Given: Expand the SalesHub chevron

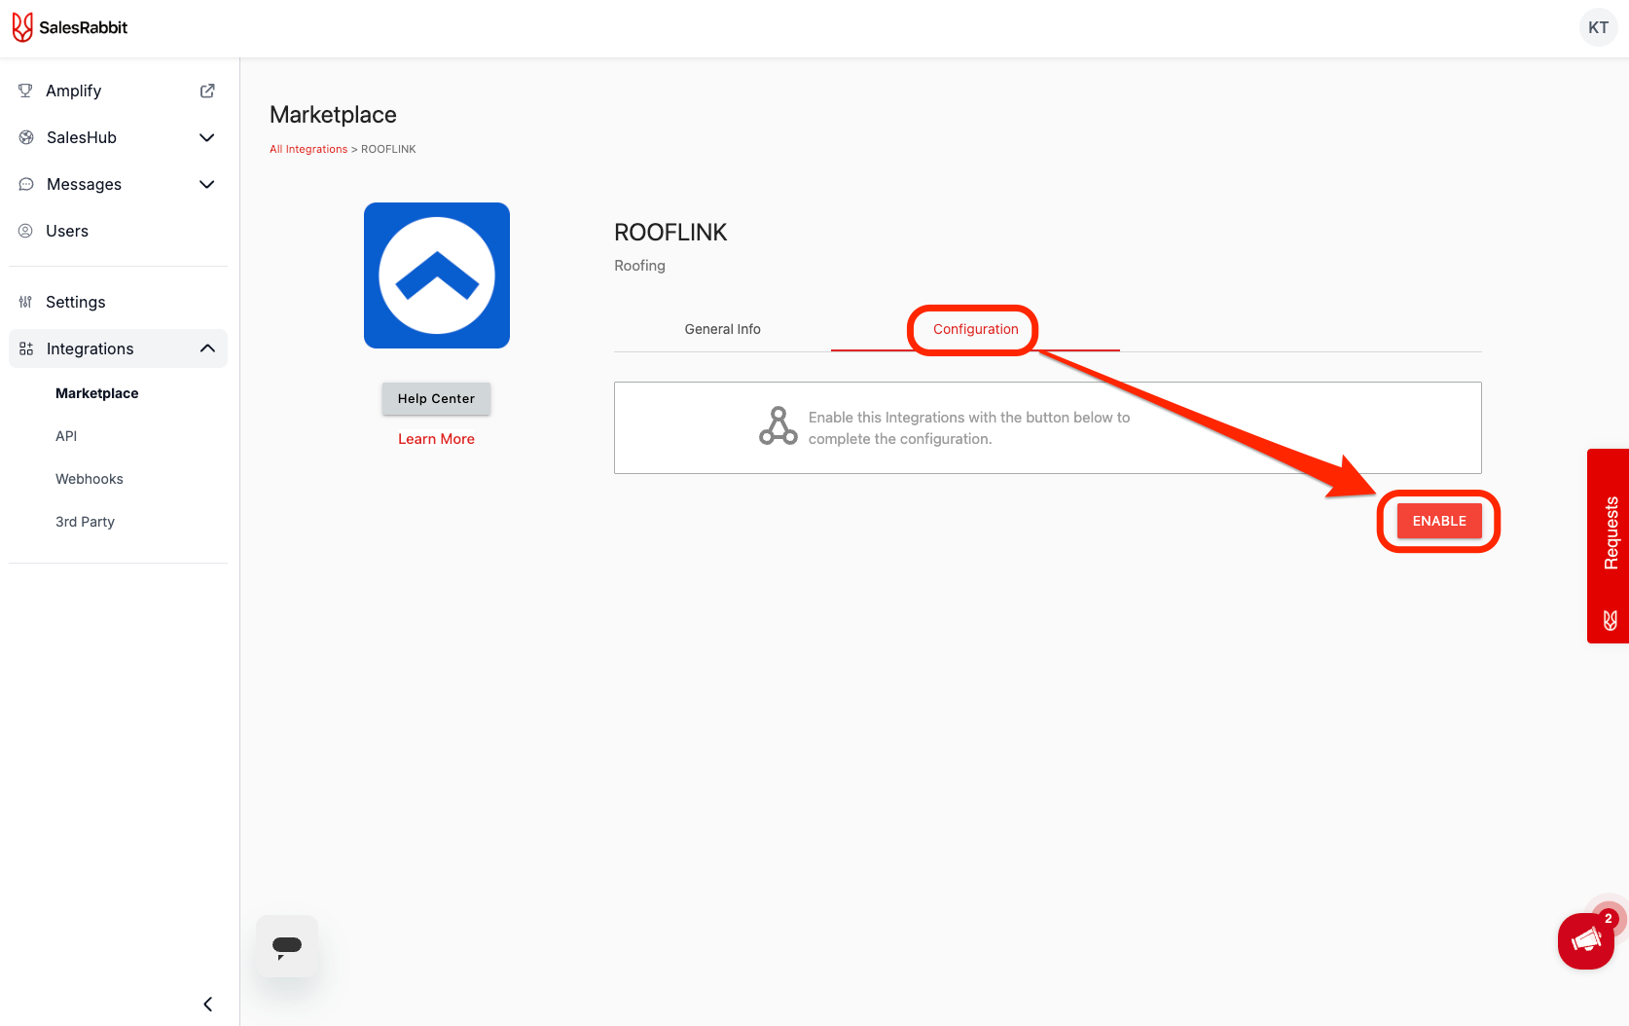Looking at the screenshot, I should click(x=206, y=137).
